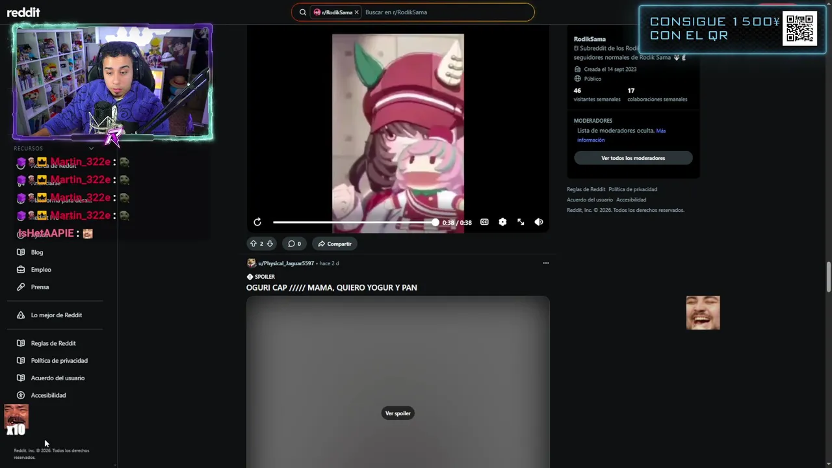Expand the video to fullscreen

pos(521,222)
